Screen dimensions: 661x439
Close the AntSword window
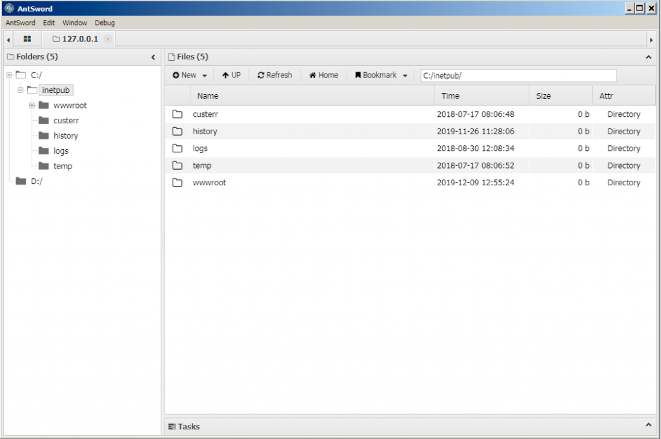click(x=651, y=8)
